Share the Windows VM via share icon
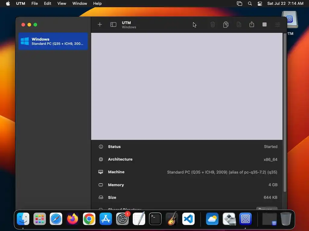 point(252,24)
